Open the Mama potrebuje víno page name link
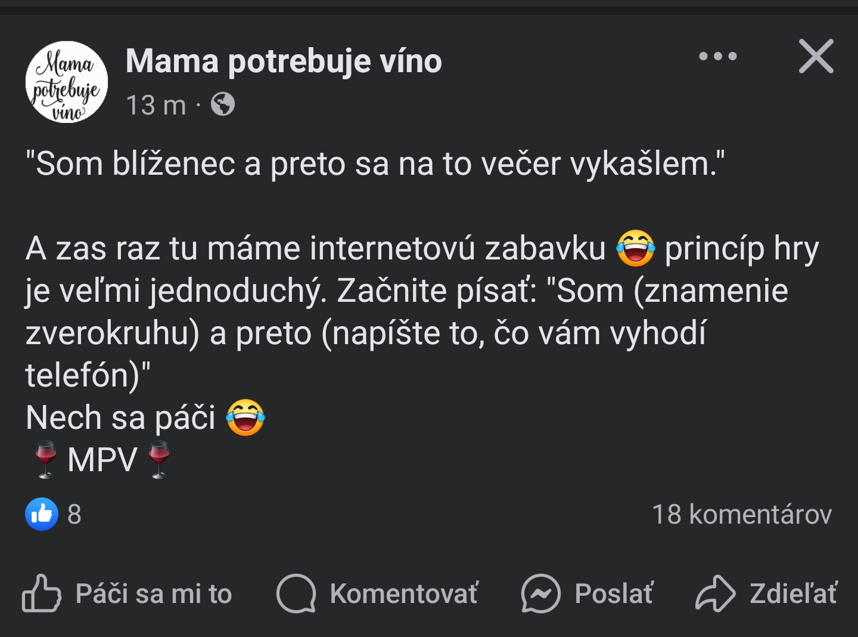 tap(284, 61)
